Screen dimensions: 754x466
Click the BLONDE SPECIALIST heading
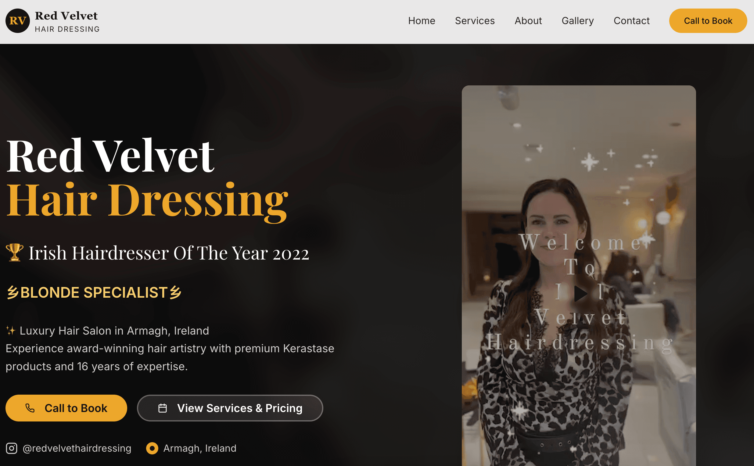(x=94, y=292)
